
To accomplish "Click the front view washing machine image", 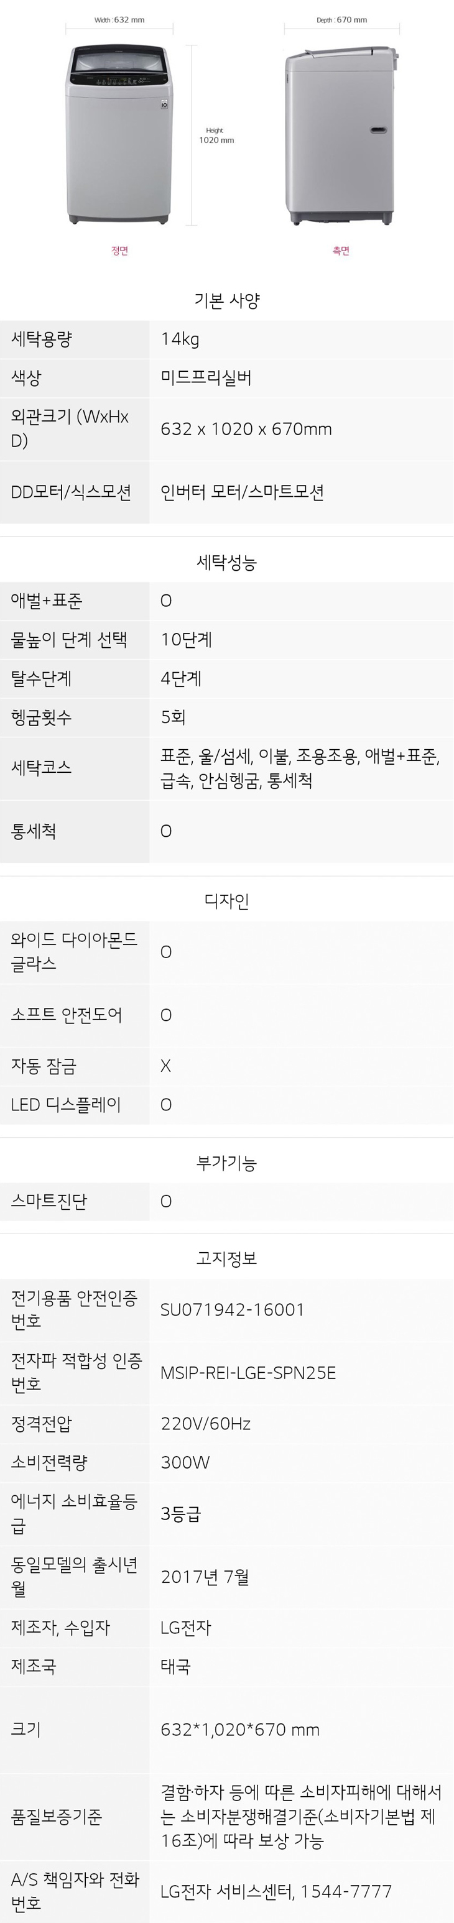I will (x=119, y=134).
